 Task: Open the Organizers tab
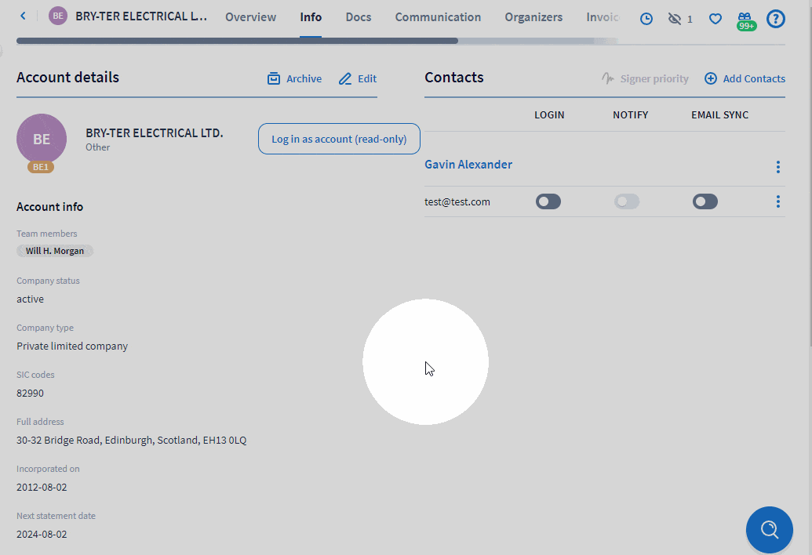(x=533, y=17)
